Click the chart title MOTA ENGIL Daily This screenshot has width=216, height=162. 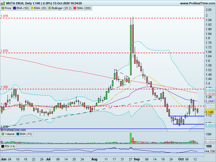19,3
